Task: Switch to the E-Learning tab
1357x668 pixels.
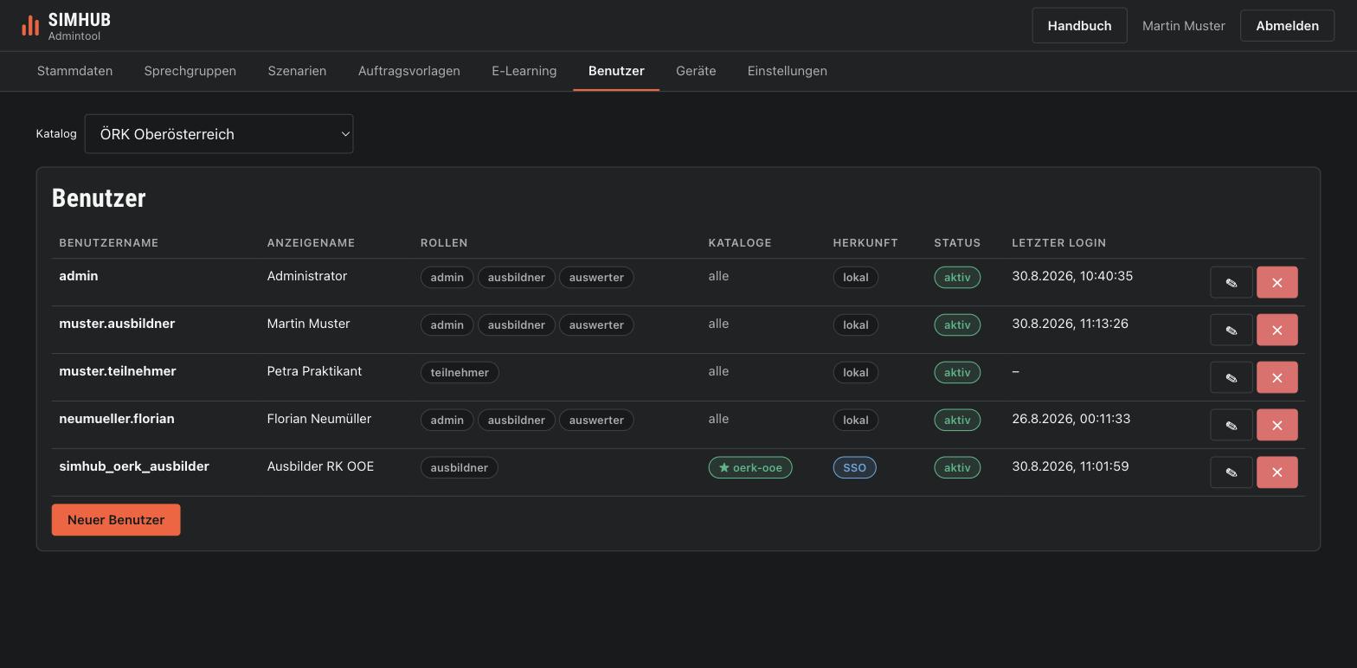Action: click(x=524, y=71)
